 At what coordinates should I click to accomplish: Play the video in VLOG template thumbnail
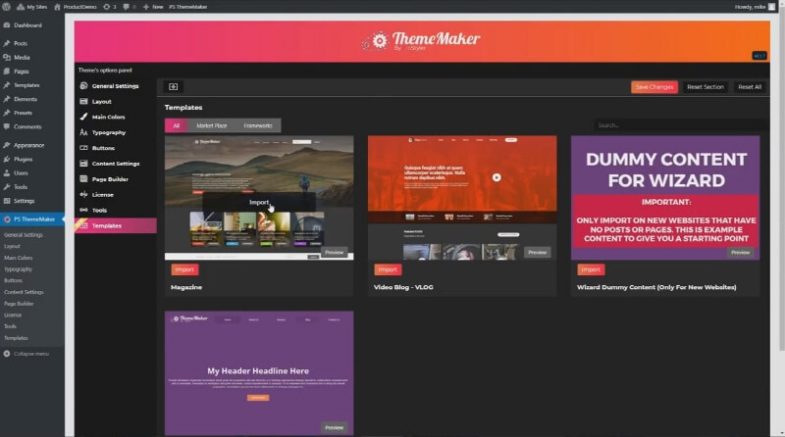coord(497,177)
